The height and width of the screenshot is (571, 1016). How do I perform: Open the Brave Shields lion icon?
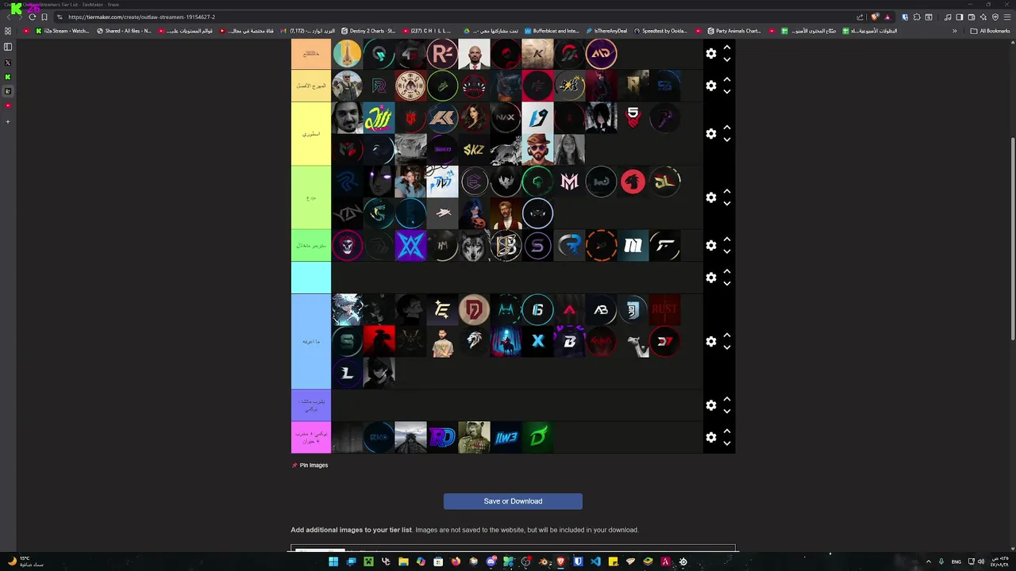[x=875, y=17]
